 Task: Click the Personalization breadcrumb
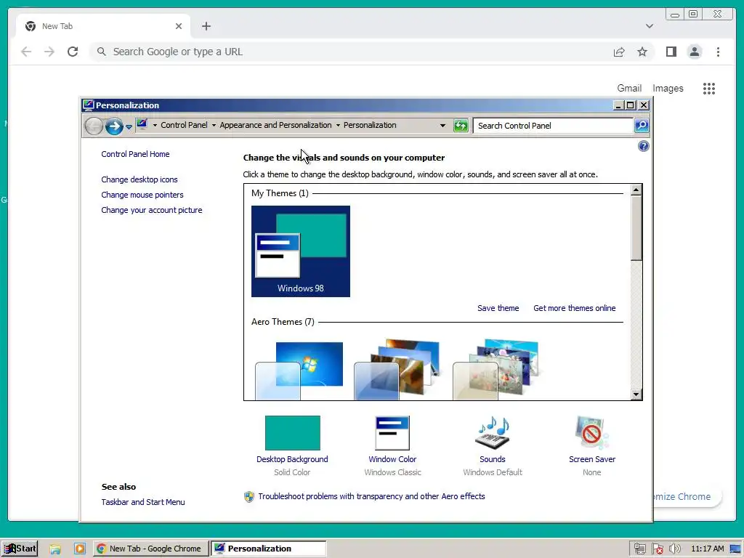tap(370, 125)
